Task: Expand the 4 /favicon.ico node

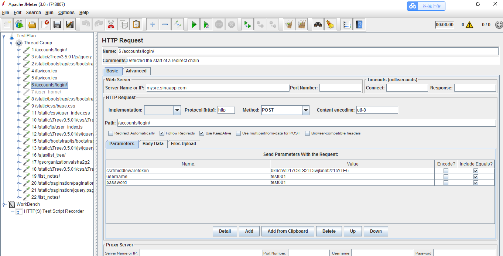Action: click(19, 71)
